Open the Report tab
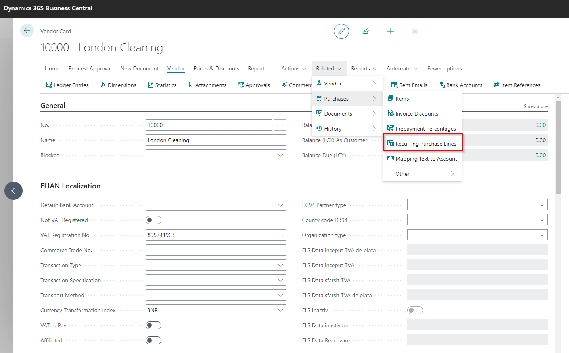The height and width of the screenshot is (353, 569). [256, 68]
